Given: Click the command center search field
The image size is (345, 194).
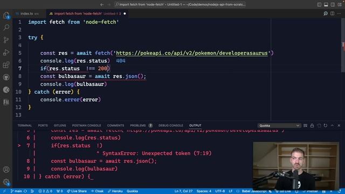Looking at the screenshot, I should pos(180,4).
